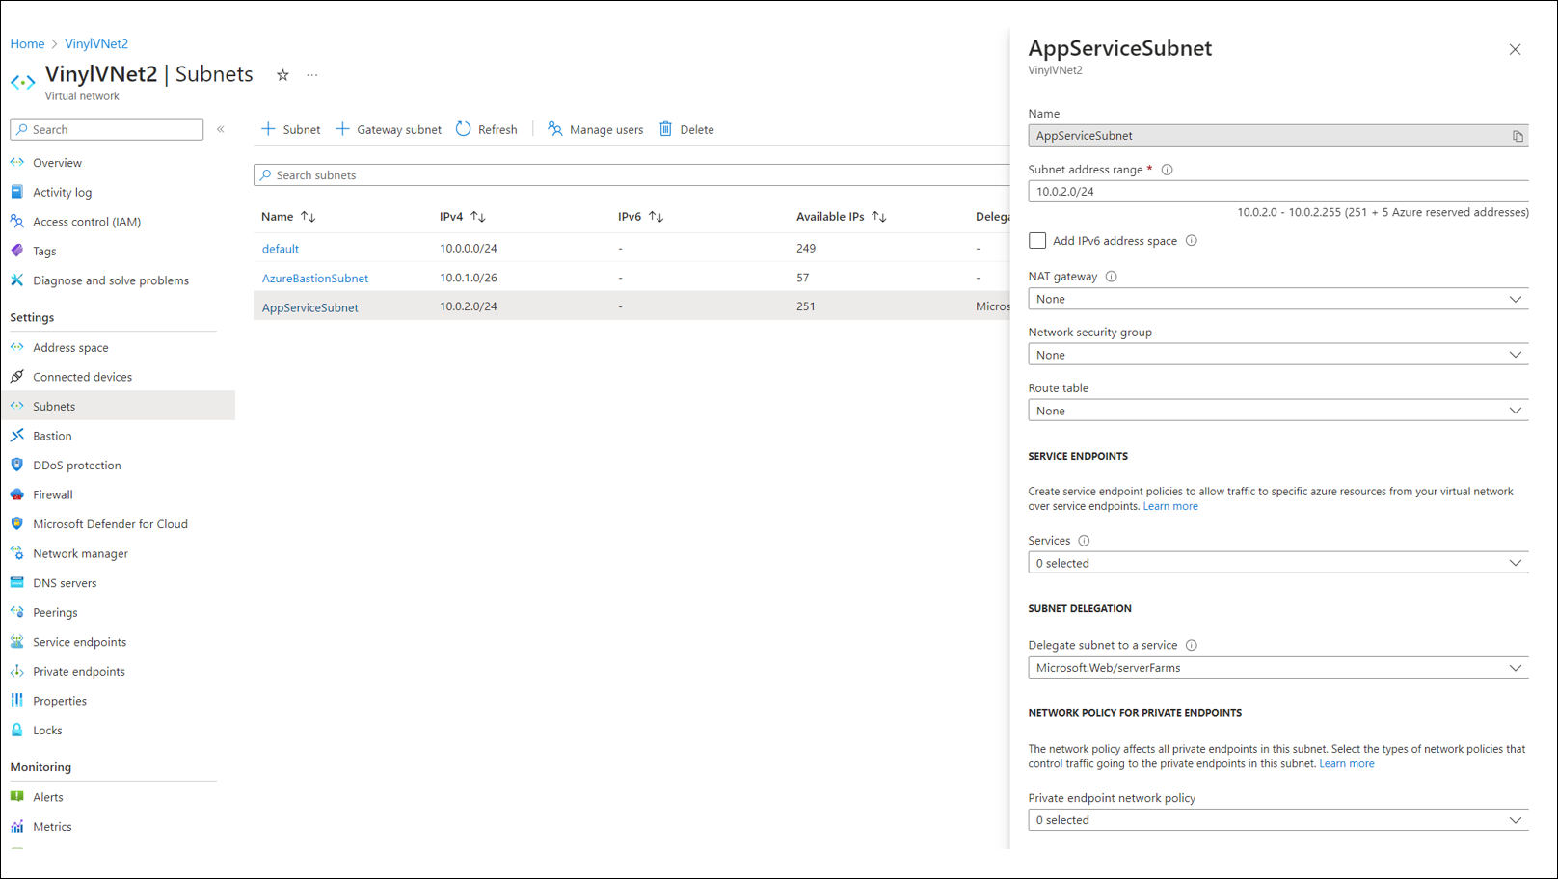Click the 10.0.1.0/26 IPv4 cell
The width and height of the screenshot is (1558, 879).
click(x=468, y=278)
